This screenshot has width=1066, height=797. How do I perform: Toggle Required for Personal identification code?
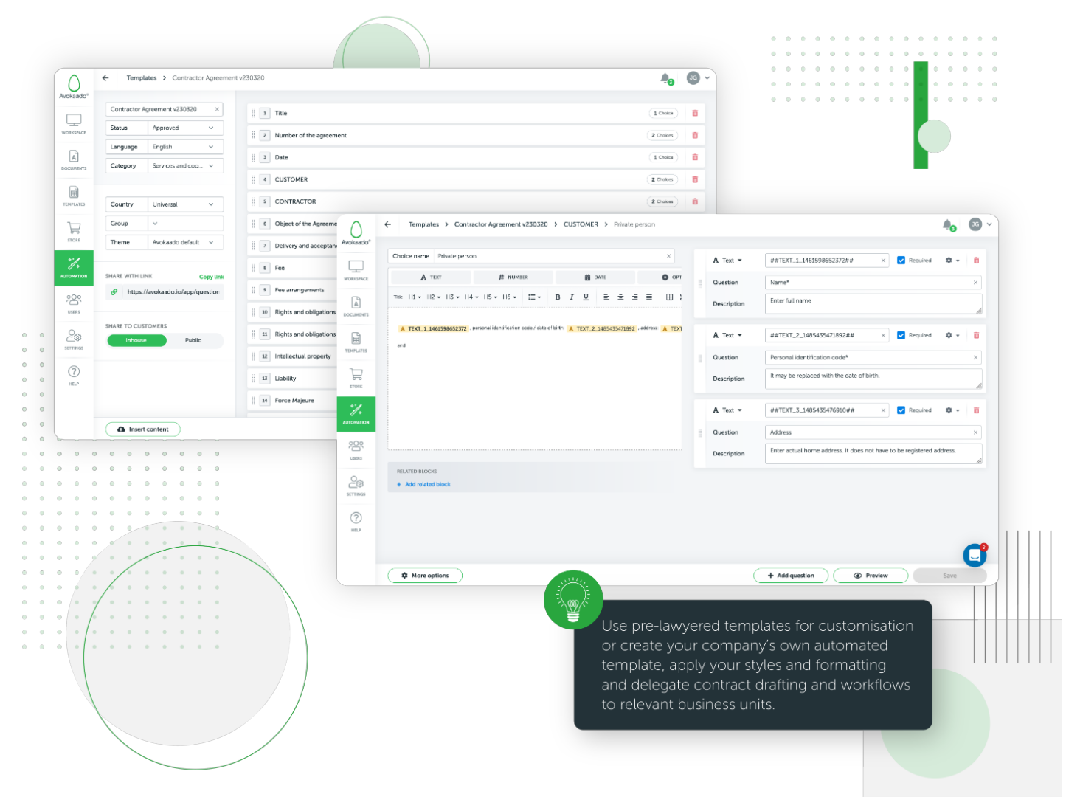point(901,335)
